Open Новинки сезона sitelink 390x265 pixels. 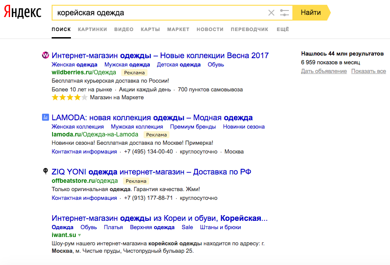point(244,127)
